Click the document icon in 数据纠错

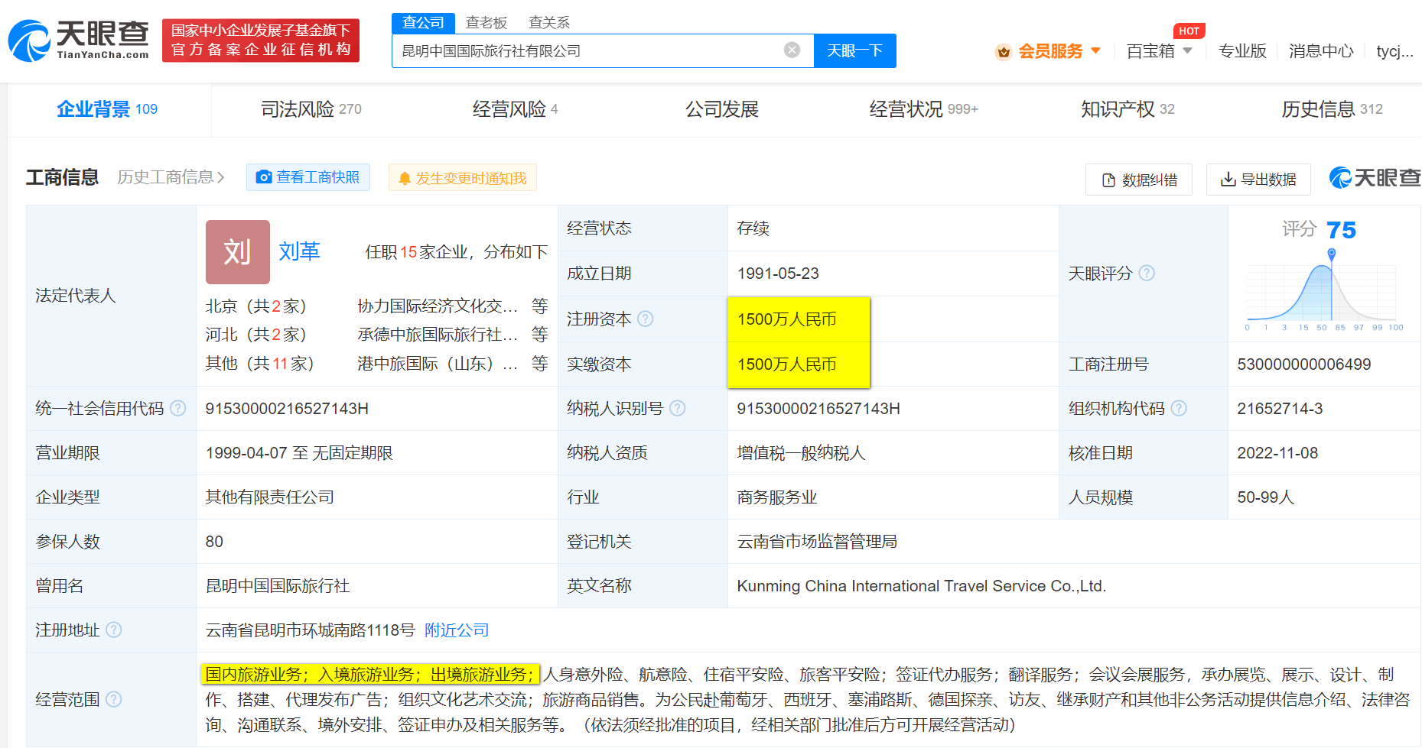(1108, 180)
